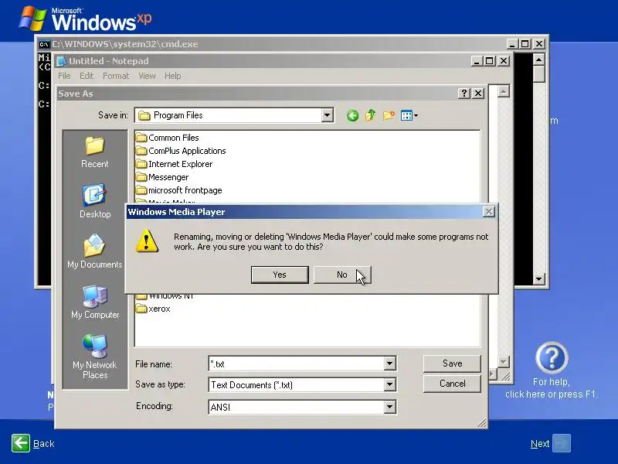Select Desktop in places bar
Viewport: 618px width, 464px height.
pos(95,202)
